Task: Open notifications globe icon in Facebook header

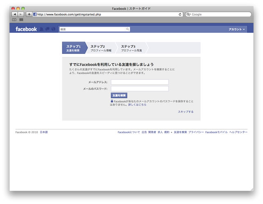Action: pos(53,29)
